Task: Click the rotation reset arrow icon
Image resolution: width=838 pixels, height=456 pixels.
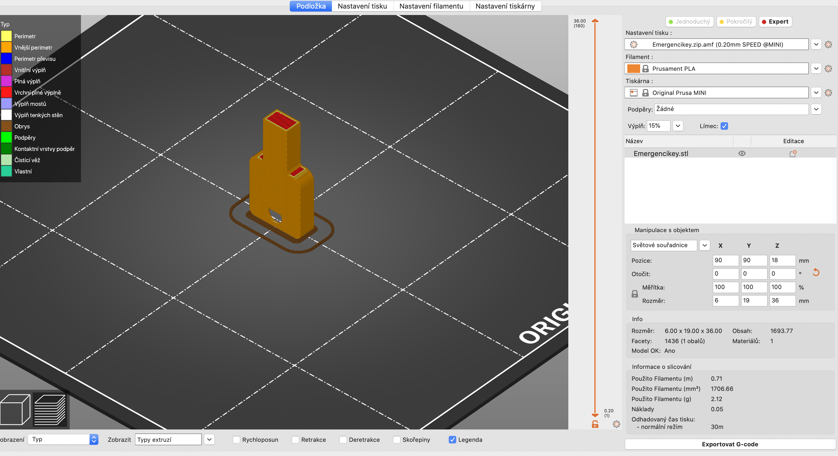Action: [x=816, y=273]
